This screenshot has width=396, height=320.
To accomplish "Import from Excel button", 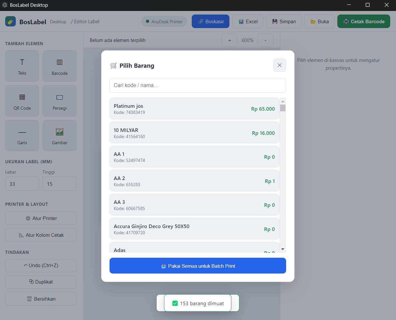I will (x=248, y=22).
